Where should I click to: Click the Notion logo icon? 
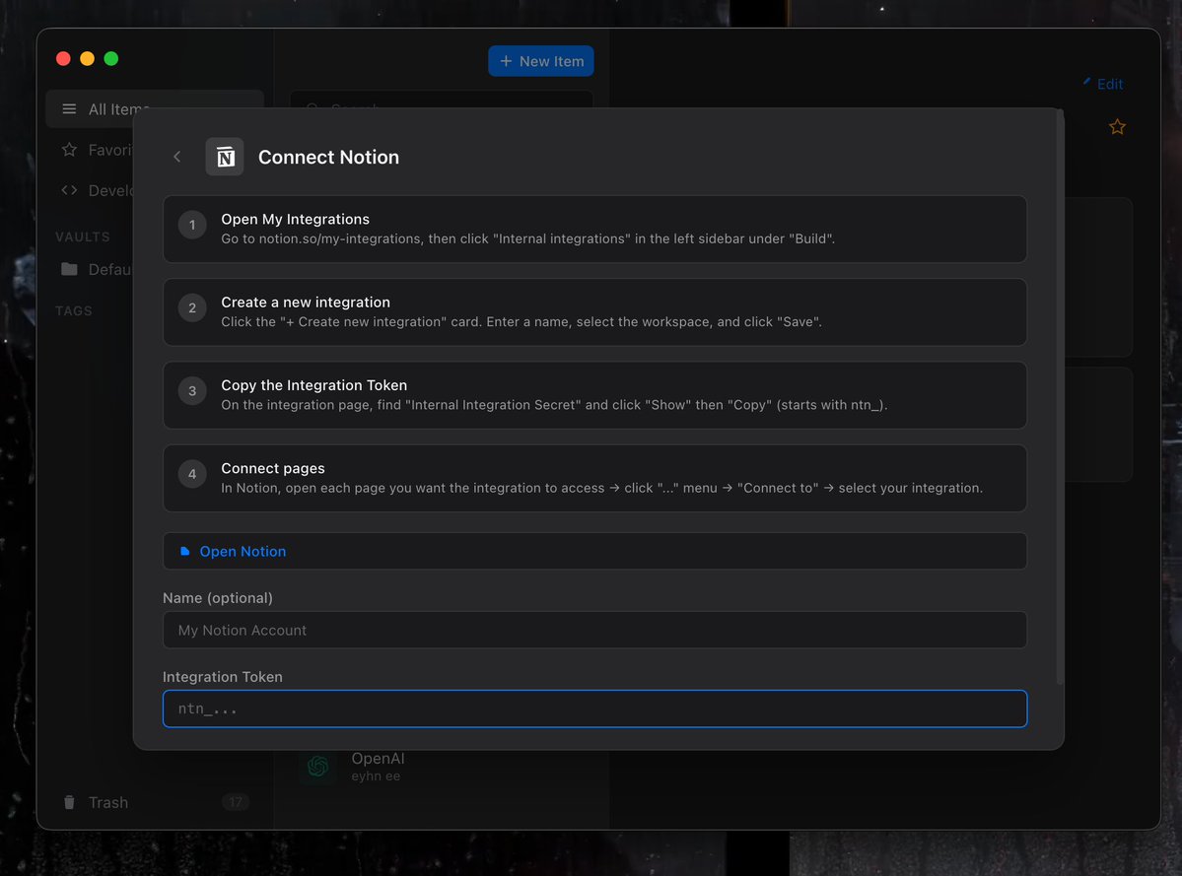tap(225, 157)
